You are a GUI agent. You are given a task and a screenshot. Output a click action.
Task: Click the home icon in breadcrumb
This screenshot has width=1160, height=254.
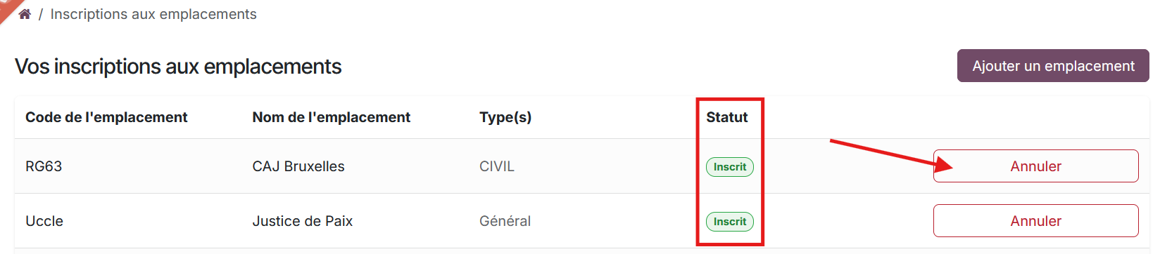(25, 14)
